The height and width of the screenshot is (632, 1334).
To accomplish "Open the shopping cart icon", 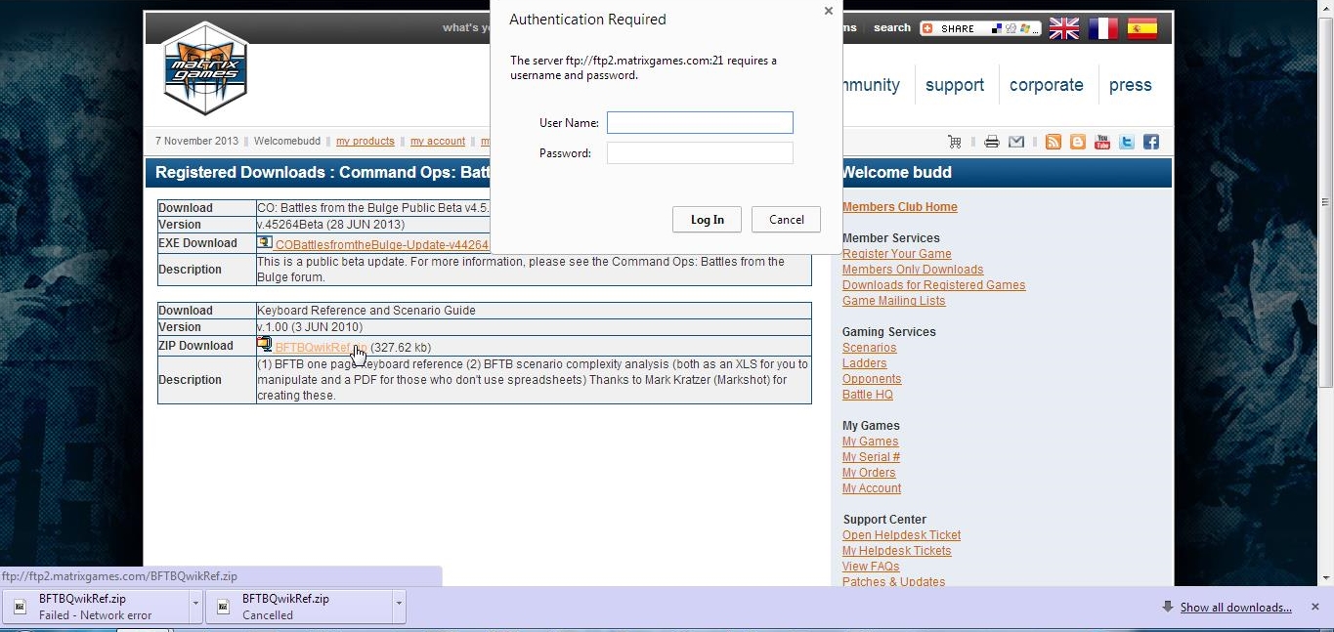I will 955,142.
